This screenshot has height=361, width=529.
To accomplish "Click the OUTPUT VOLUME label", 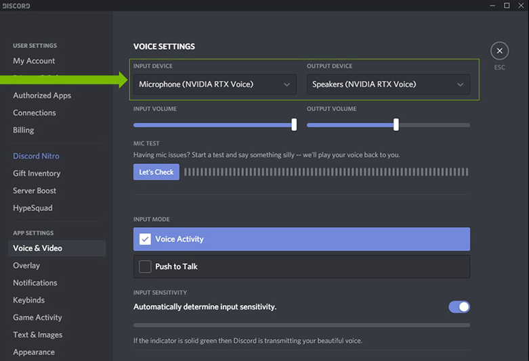I will 331,109.
